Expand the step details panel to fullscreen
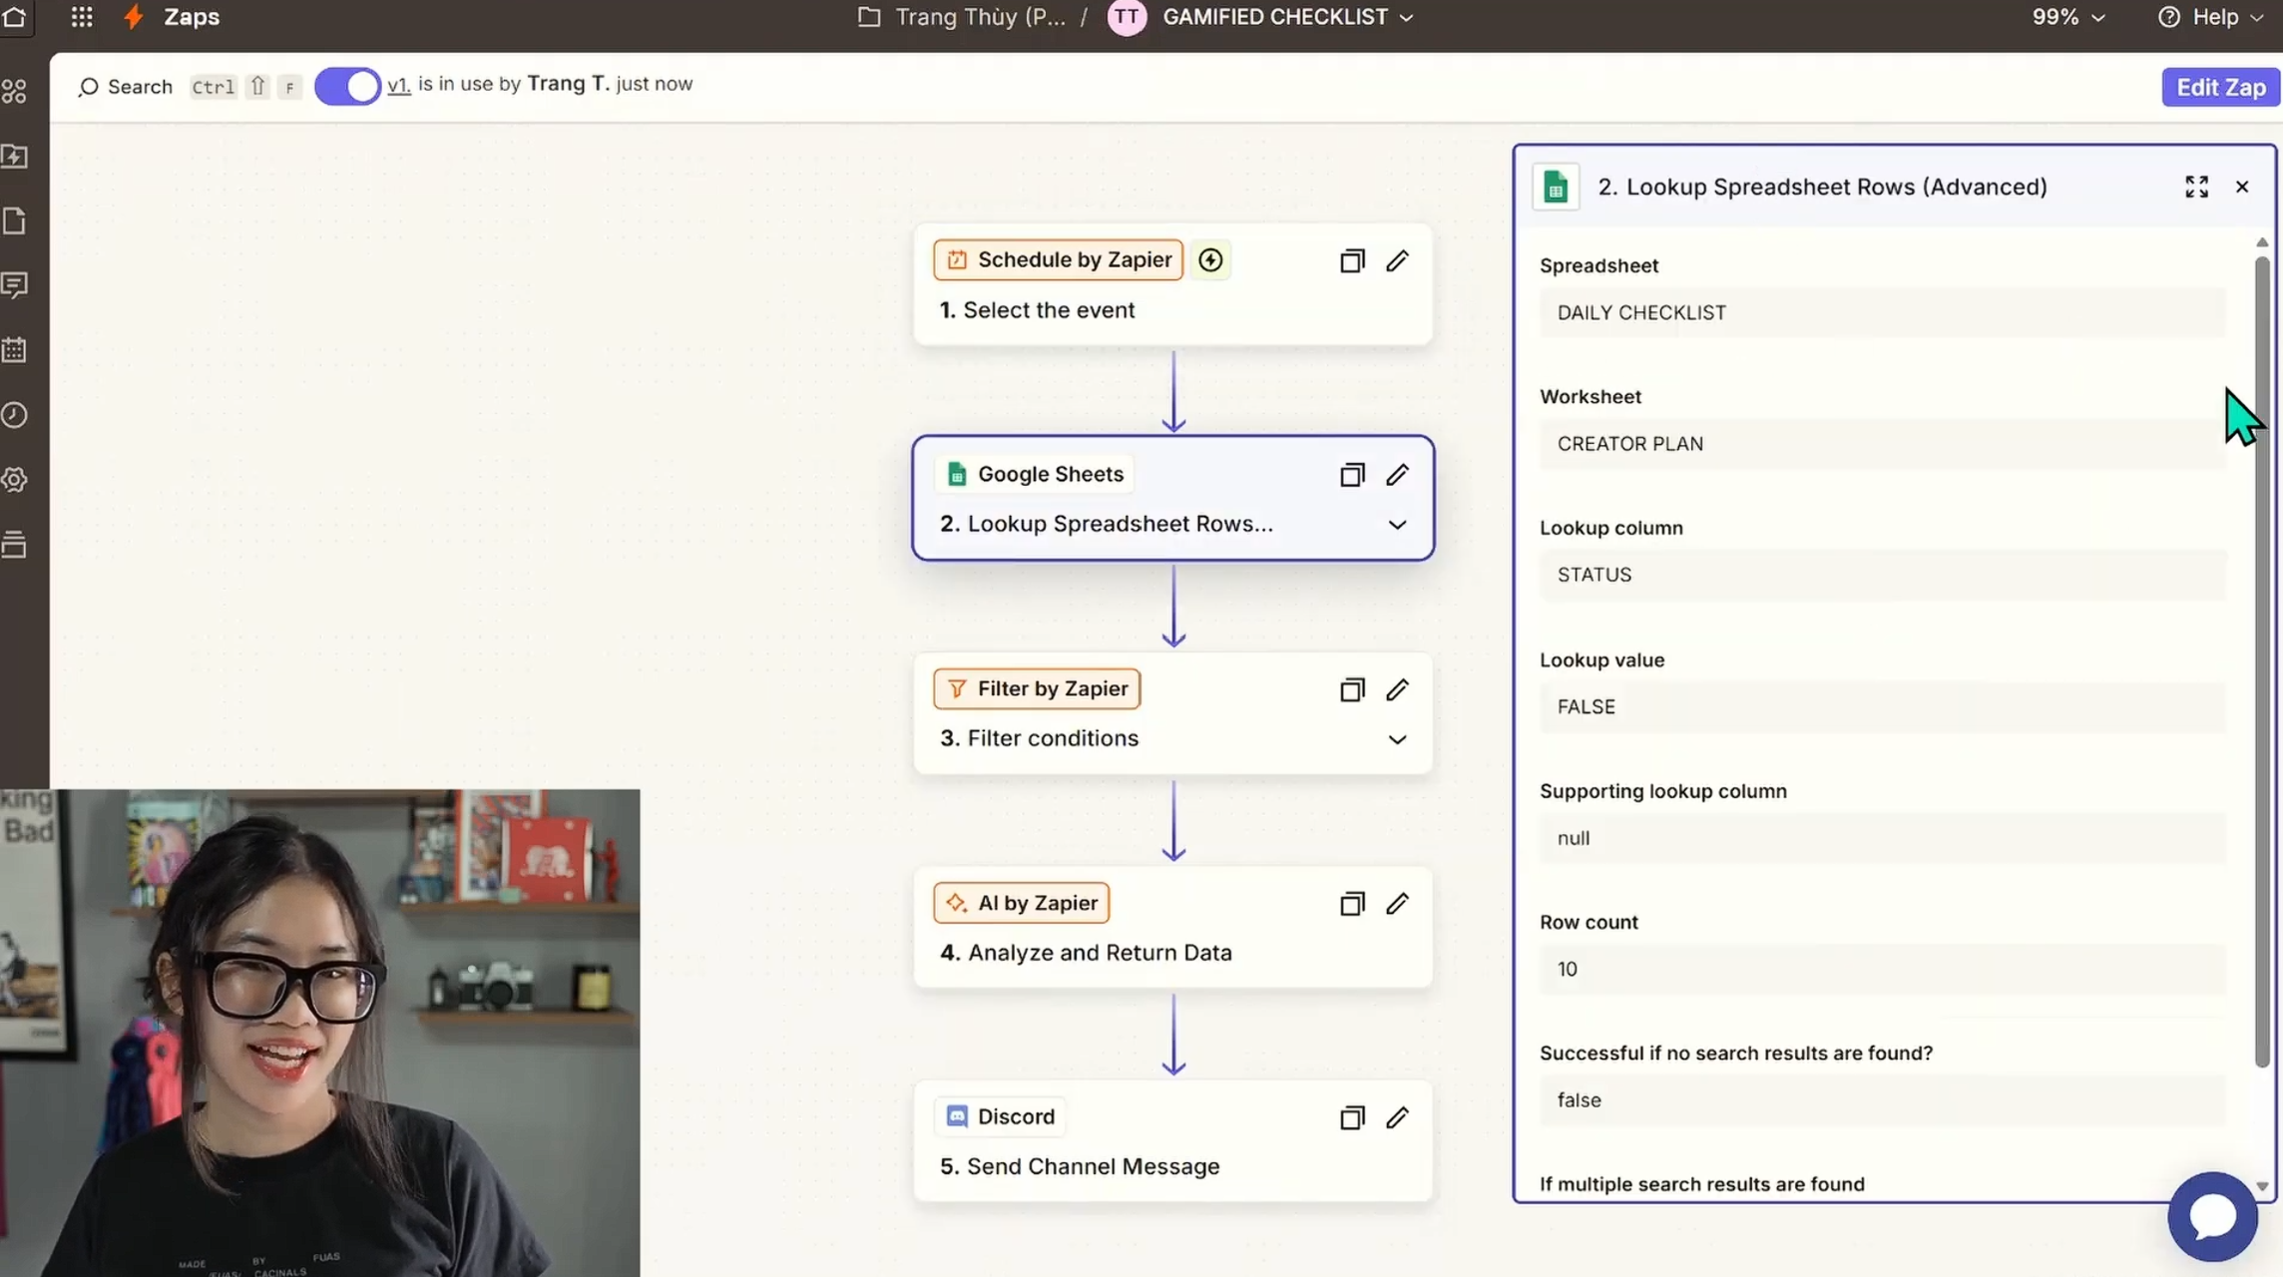Screen dimensions: 2283x1277 pos(2196,187)
